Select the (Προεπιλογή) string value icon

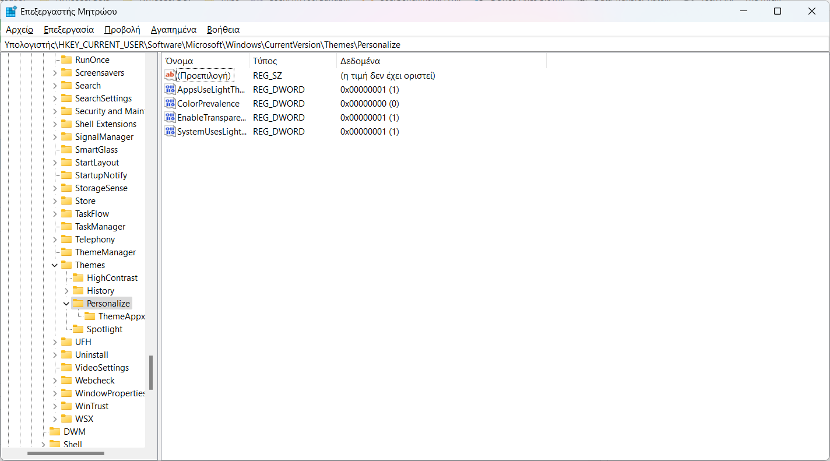coord(170,75)
